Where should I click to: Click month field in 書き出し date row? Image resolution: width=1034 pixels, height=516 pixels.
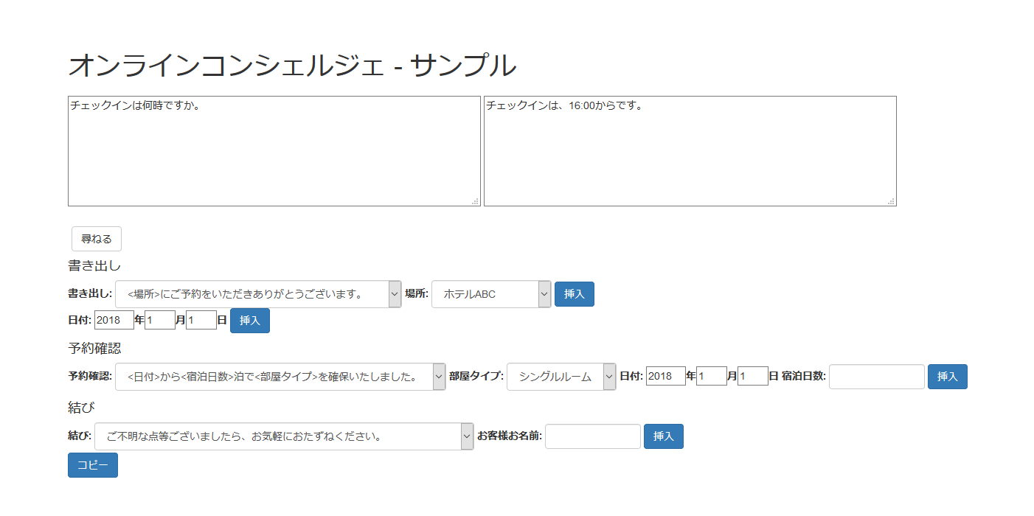click(x=160, y=321)
